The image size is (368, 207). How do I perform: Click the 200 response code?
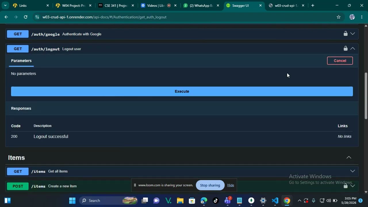click(14, 136)
